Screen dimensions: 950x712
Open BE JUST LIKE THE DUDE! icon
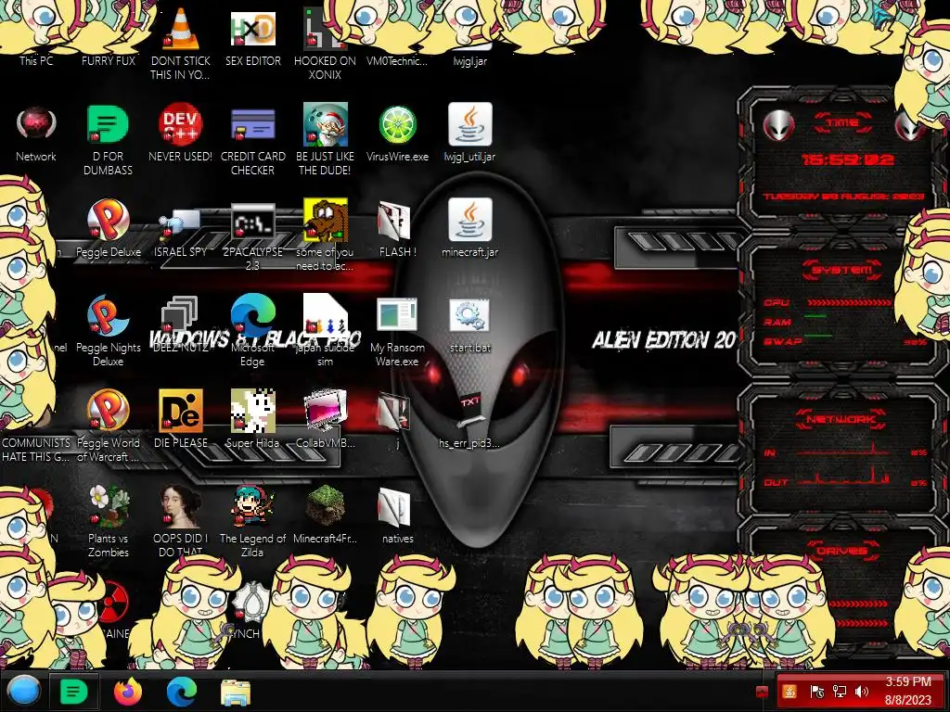[x=326, y=124]
